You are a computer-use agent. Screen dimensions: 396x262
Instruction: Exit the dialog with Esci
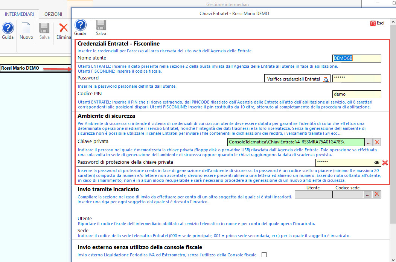point(377,23)
